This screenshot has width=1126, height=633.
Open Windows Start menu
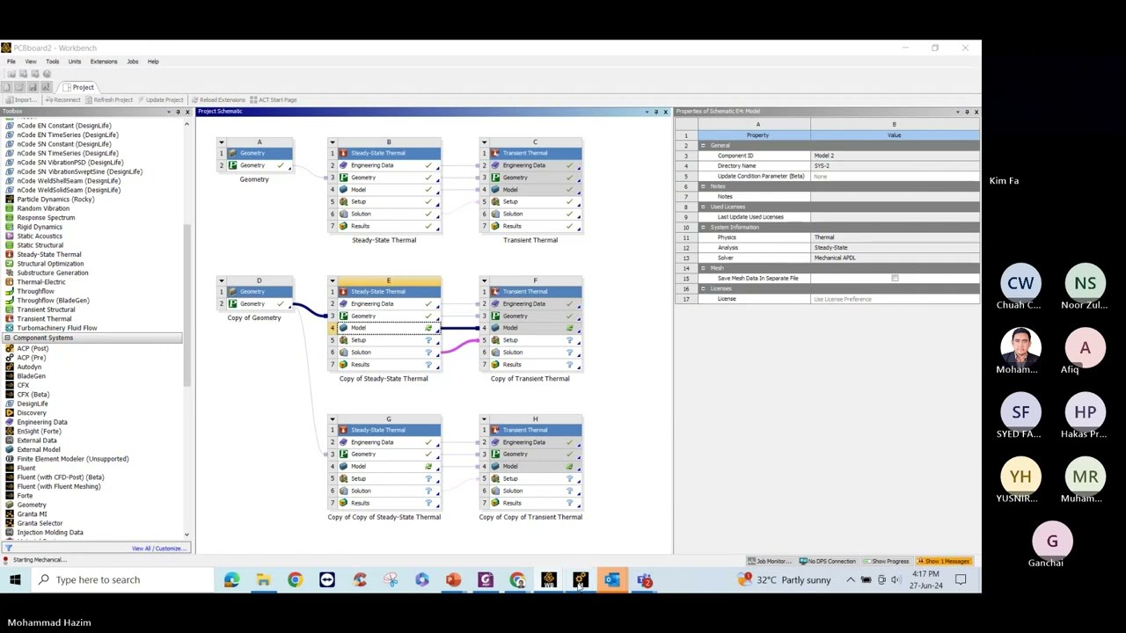[15, 579]
